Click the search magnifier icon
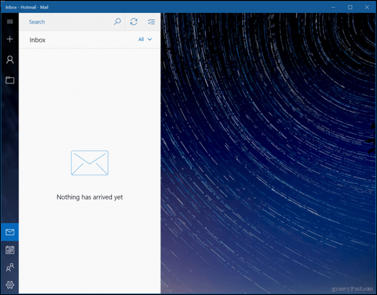Image resolution: width=377 pixels, height=295 pixels. [117, 22]
